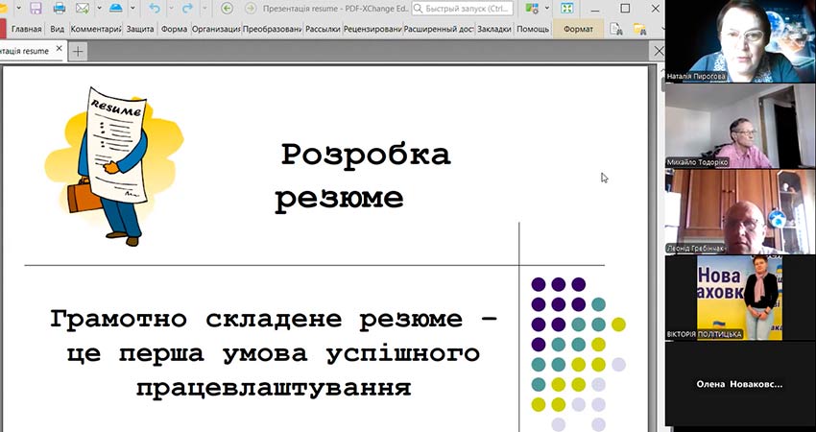Close the resume document tab
The image size is (816, 432).
pos(57,51)
